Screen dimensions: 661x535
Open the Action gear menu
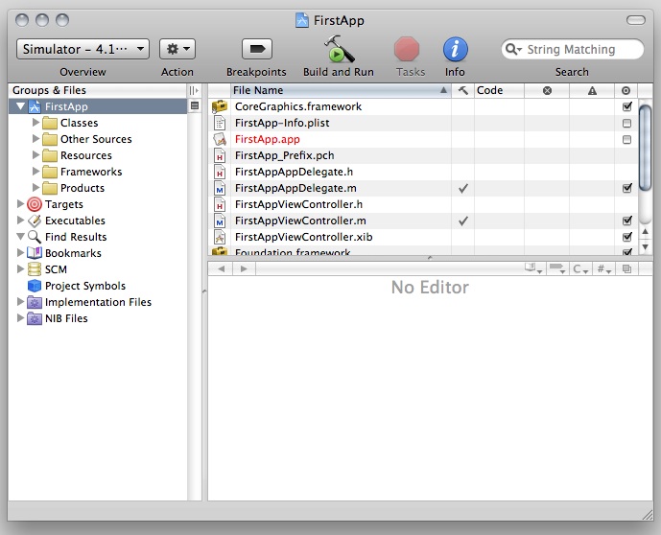coord(177,49)
